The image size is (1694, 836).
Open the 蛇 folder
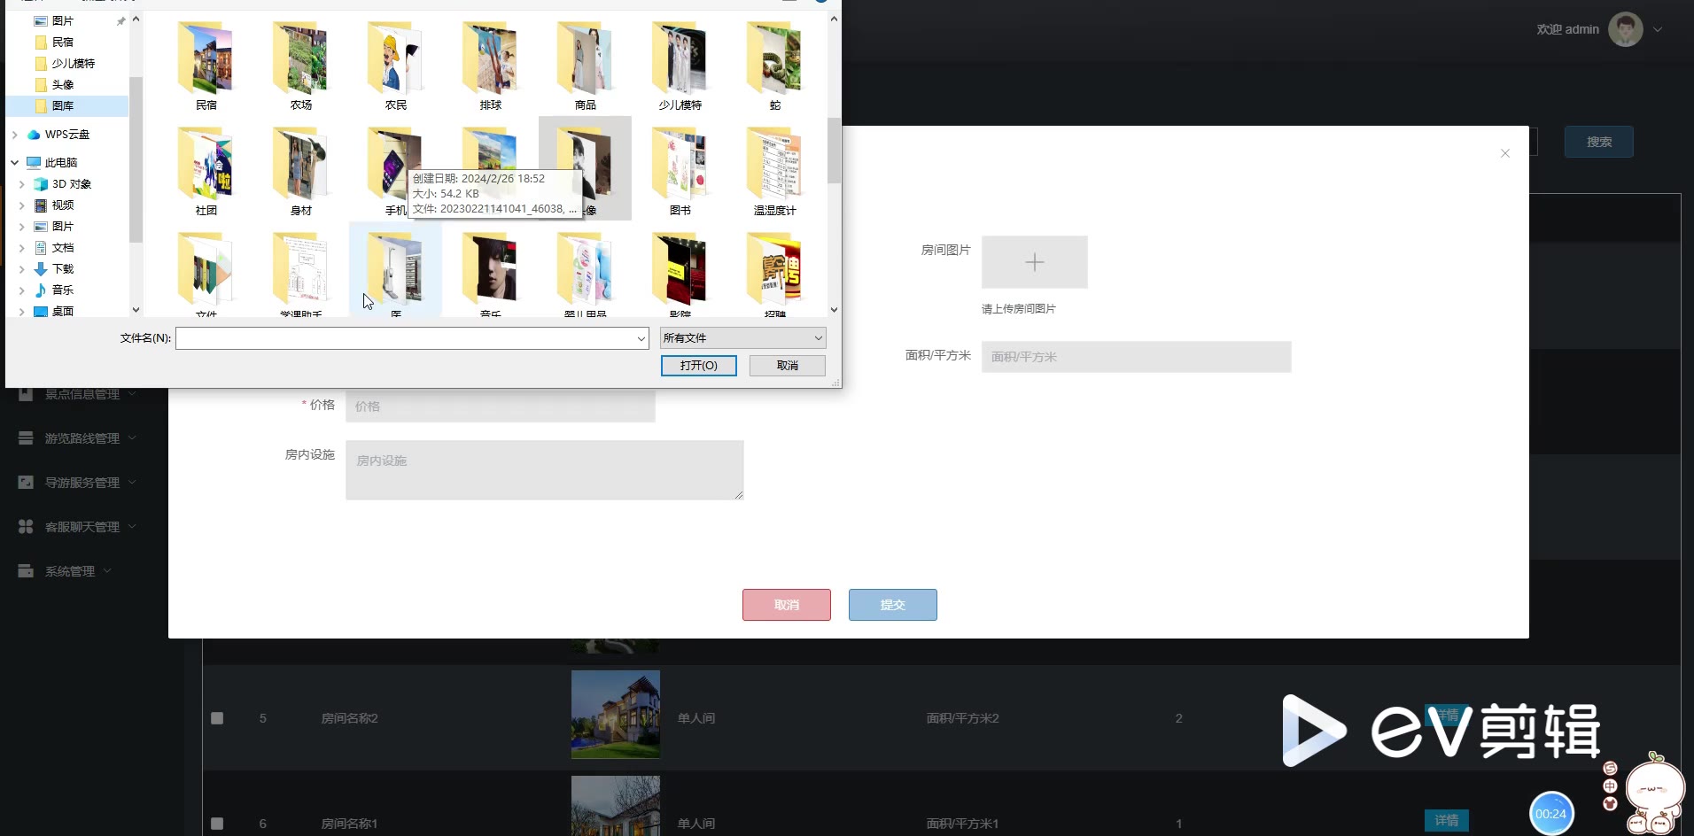point(775,65)
